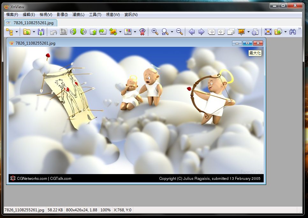Image resolution: width=308 pixels, height=218 pixels.
Task: Go to next image with blue right arrow
Action: coord(202,32)
